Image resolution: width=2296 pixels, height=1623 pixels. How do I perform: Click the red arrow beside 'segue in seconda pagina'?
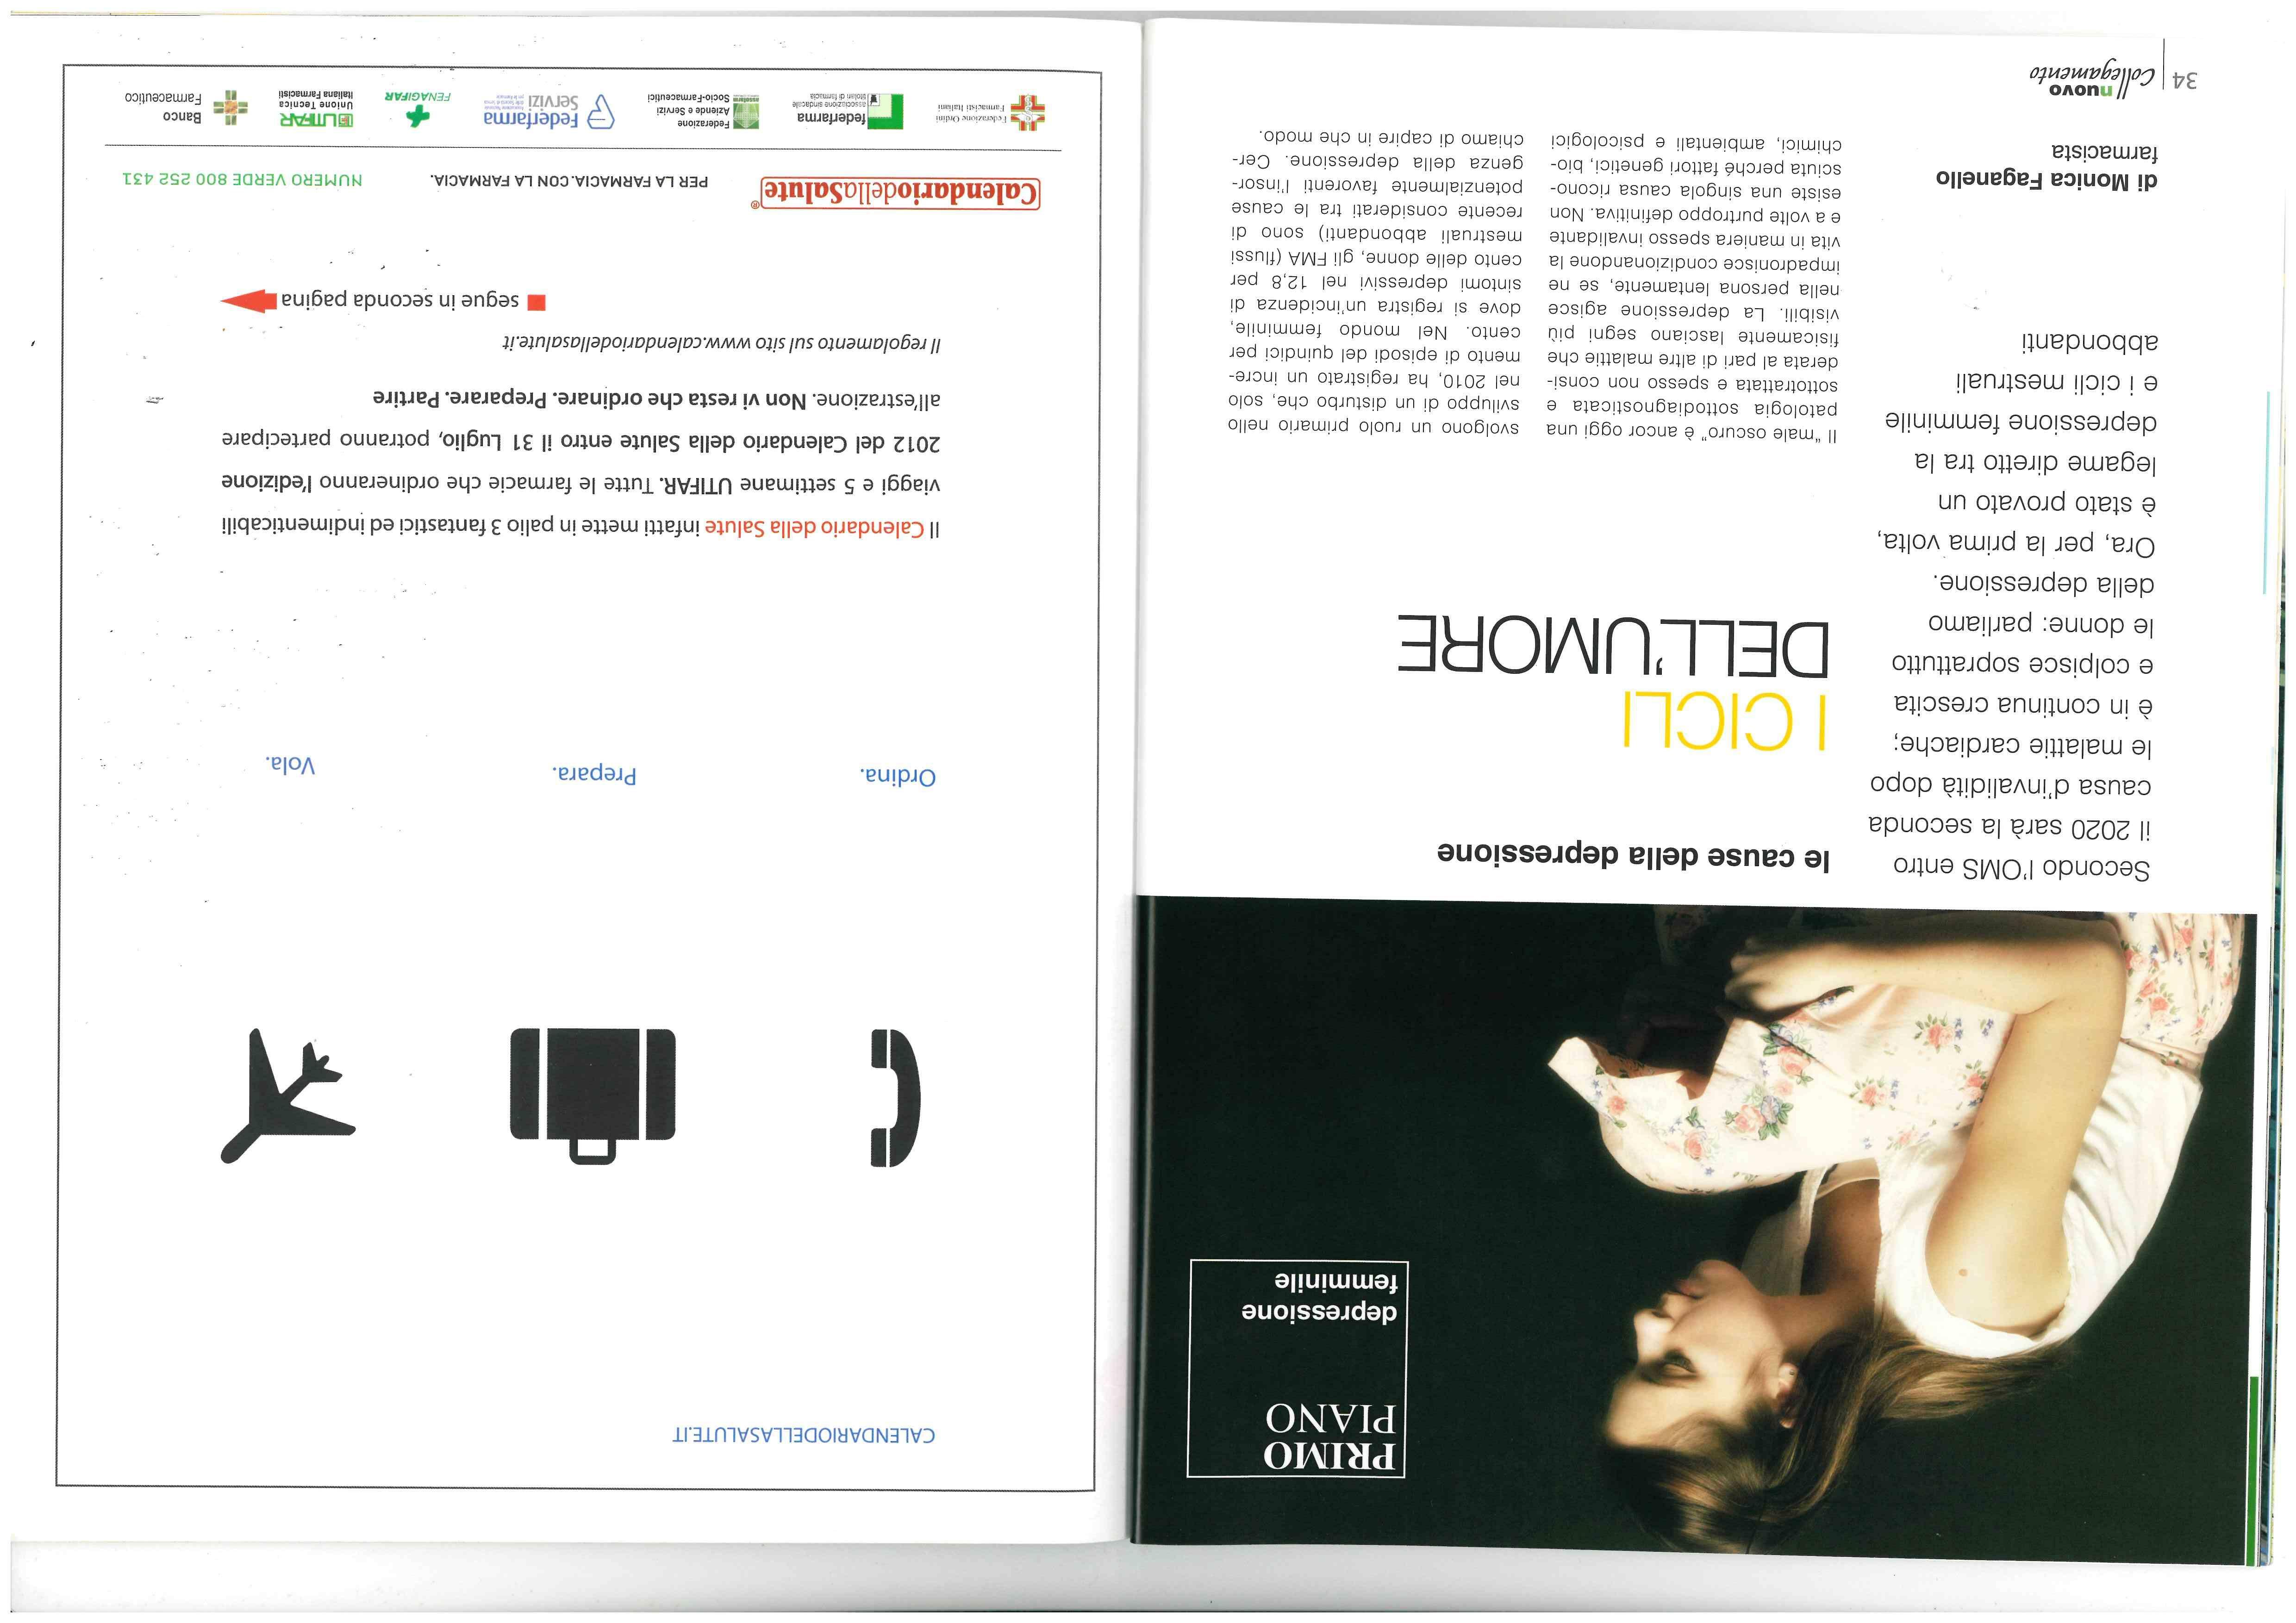[x=249, y=300]
